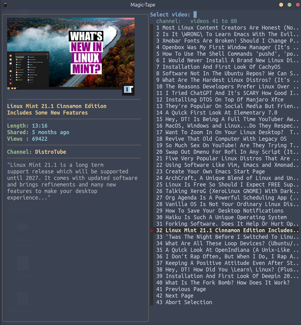This screenshot has width=301, height=325.
Task: Open video 32 Linux Mint 21.1 Cinnamon Edition
Action: tap(232, 230)
